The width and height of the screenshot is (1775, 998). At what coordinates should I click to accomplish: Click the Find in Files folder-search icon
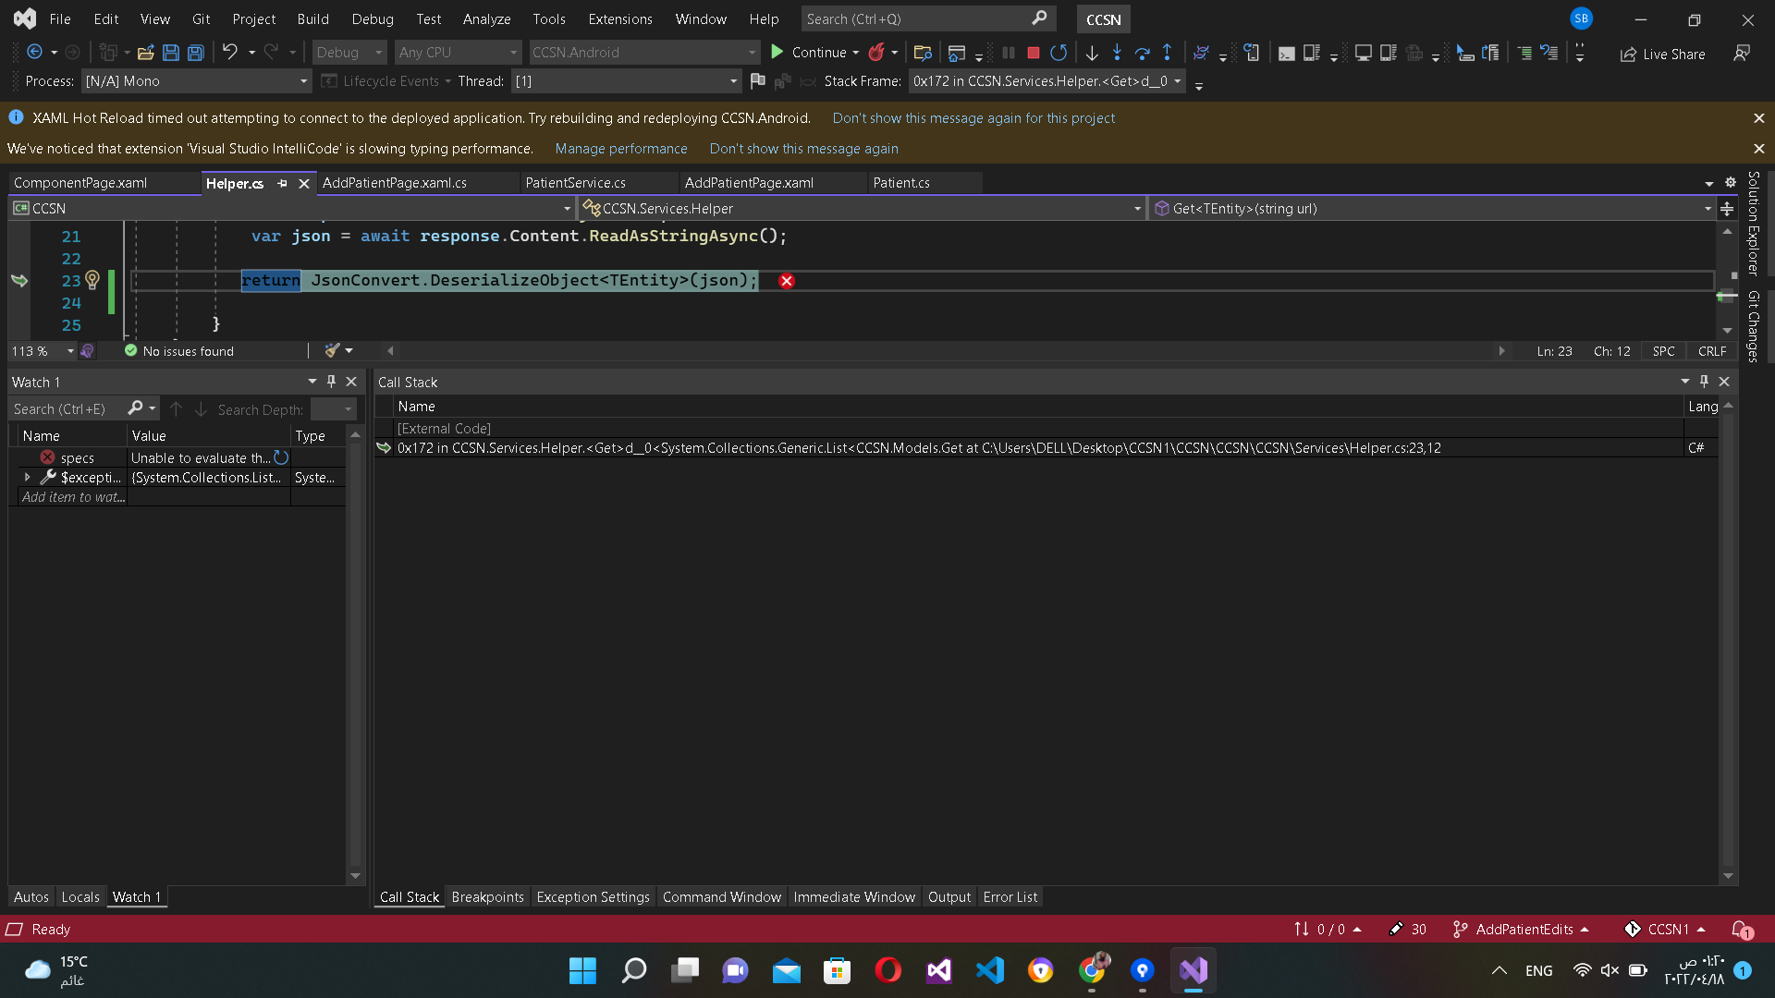point(922,53)
